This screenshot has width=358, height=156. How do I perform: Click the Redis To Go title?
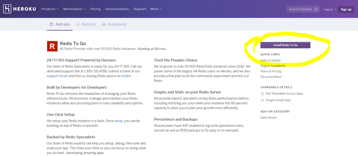(x=73, y=44)
